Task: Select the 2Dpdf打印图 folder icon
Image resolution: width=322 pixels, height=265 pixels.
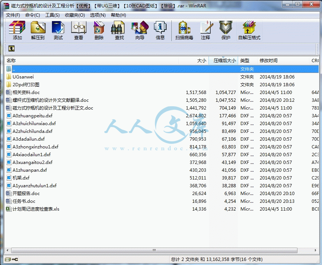Action: tap(9, 85)
